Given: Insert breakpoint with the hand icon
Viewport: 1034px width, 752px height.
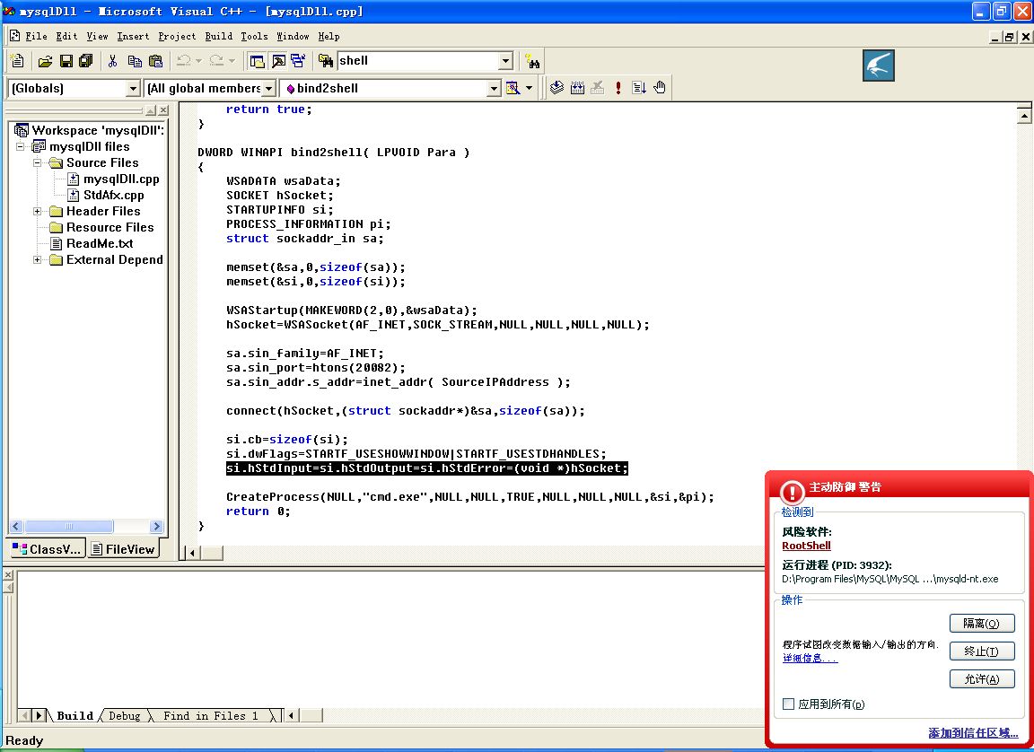Looking at the screenshot, I should 660,88.
